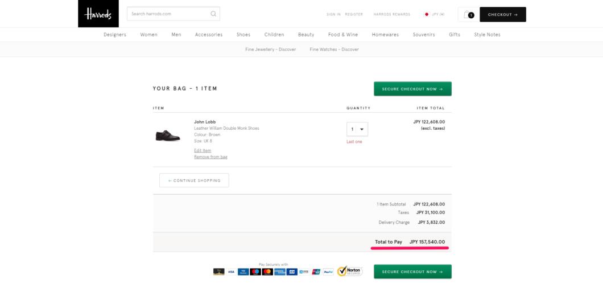Click top Secure Checkout Now button

point(412,89)
